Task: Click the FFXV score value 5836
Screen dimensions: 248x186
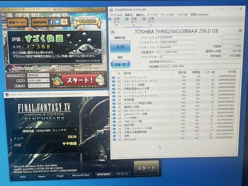Action: [72, 137]
